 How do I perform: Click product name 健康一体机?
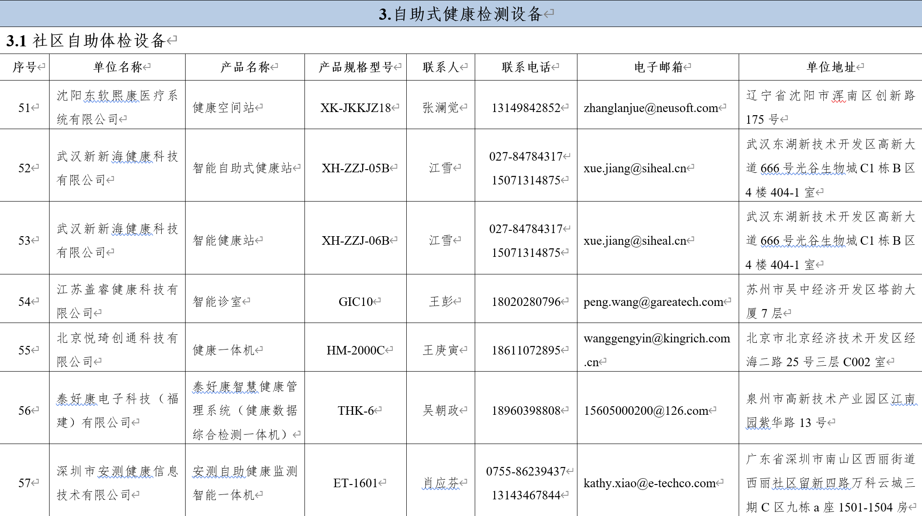point(224,350)
